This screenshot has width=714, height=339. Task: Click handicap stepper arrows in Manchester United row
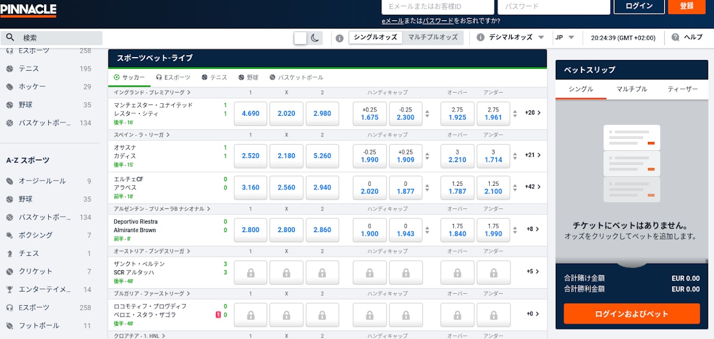point(427,113)
